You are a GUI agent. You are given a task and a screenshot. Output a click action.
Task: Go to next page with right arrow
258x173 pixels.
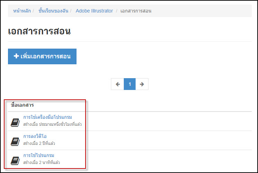(x=142, y=84)
